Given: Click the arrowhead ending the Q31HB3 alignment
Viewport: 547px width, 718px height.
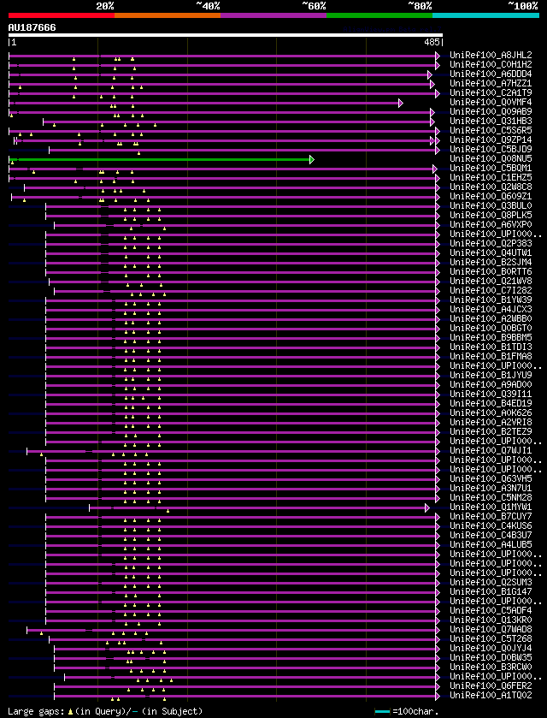Looking at the screenshot, I should tap(432, 122).
